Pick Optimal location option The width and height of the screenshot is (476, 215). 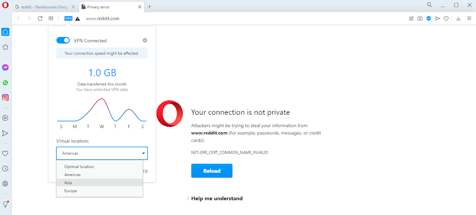click(x=99, y=167)
